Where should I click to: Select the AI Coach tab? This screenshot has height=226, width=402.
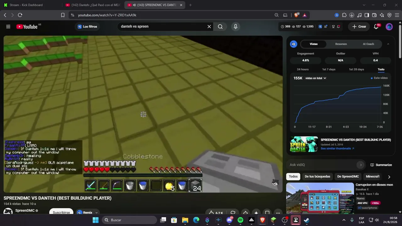368,44
